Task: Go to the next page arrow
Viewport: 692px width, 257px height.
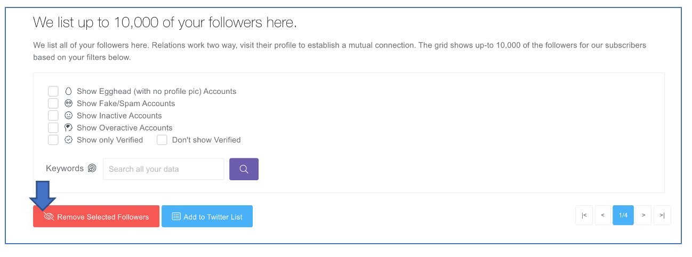Action: (643, 215)
